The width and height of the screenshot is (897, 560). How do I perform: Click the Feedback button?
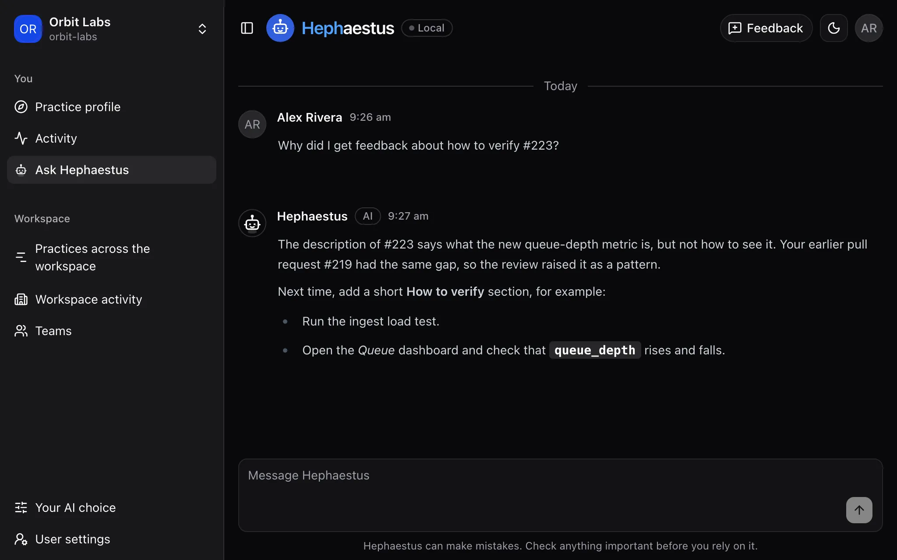[766, 28]
